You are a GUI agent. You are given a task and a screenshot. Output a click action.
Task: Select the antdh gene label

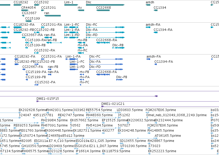(150, 2)
